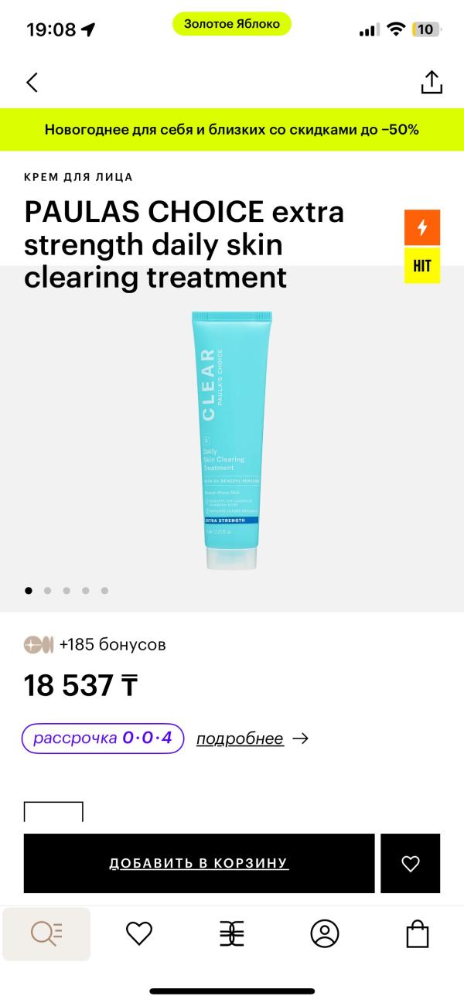This screenshot has width=464, height=1003.
Task: Tap the back arrow icon
Action: point(32,83)
